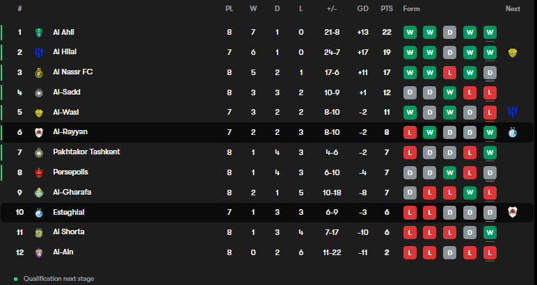Viewport: 537px width, 285px height.
Task: Open the Al Nassr FC crest icon
Action: coord(39,72)
